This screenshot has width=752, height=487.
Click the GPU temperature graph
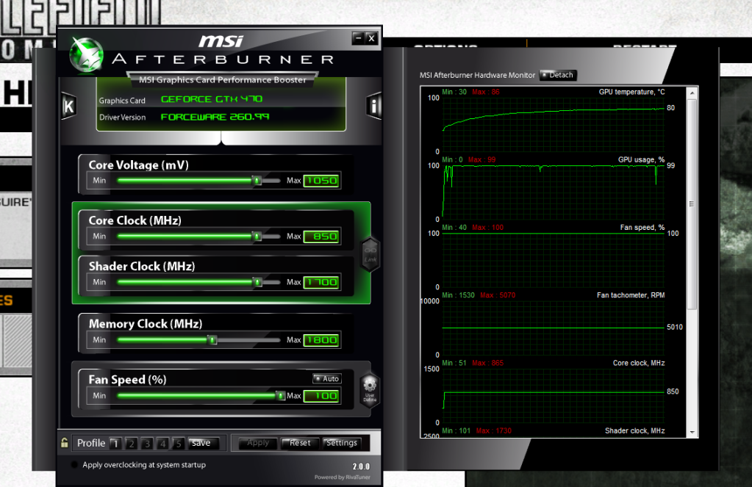[553, 125]
